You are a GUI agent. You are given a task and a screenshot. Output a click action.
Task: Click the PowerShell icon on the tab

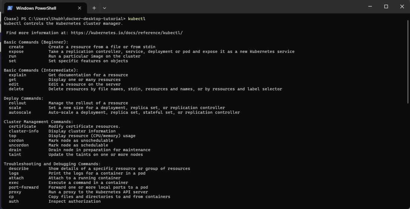click(10, 8)
